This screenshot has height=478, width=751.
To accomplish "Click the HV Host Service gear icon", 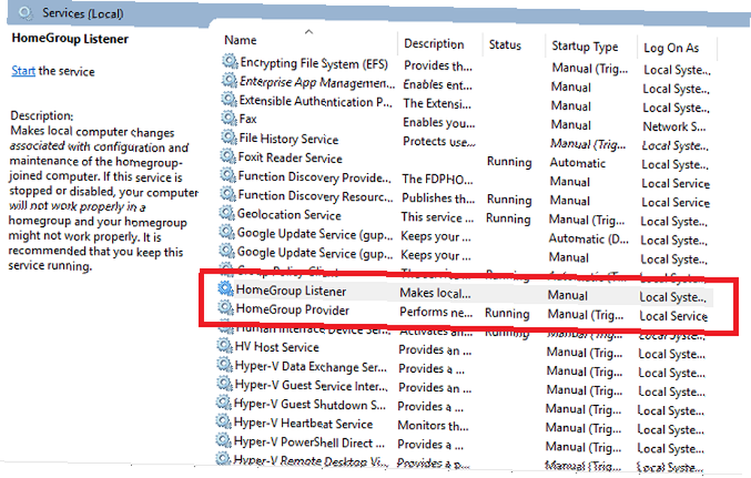I will (224, 346).
